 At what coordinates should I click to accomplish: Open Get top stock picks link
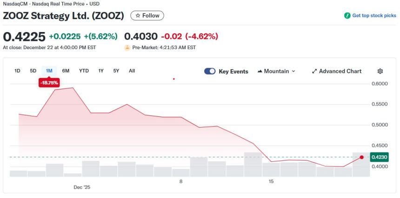(x=374, y=16)
